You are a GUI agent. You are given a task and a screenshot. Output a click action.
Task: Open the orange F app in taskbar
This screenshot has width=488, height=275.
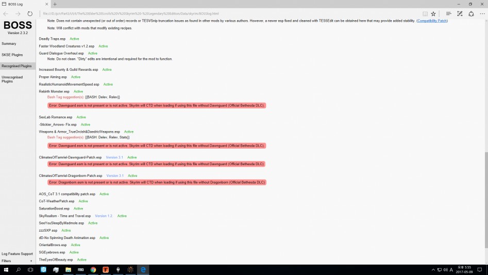(106, 270)
